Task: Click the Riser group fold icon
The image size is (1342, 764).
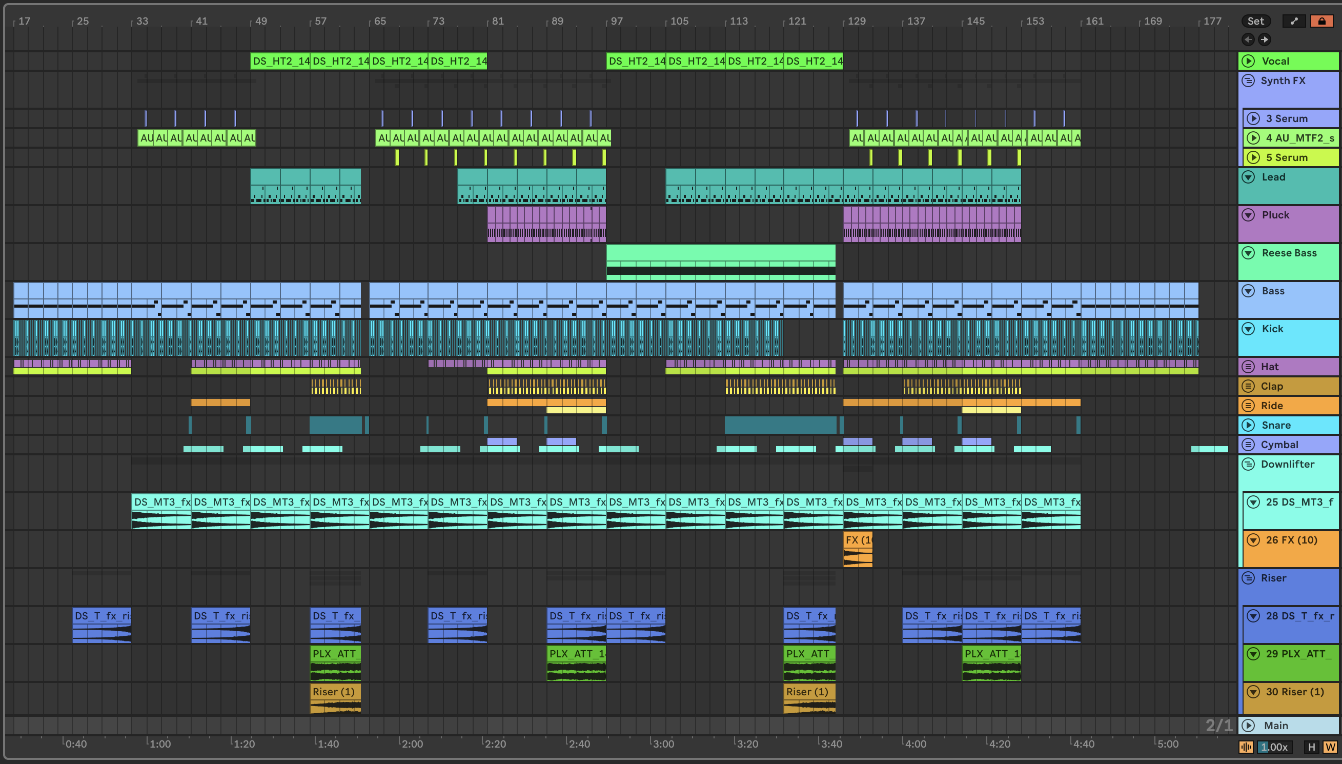Action: tap(1249, 578)
